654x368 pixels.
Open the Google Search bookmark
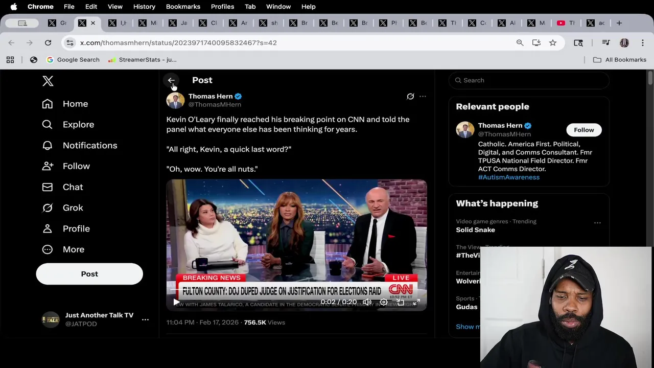[x=73, y=60]
